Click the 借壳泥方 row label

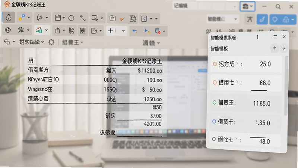38,70
